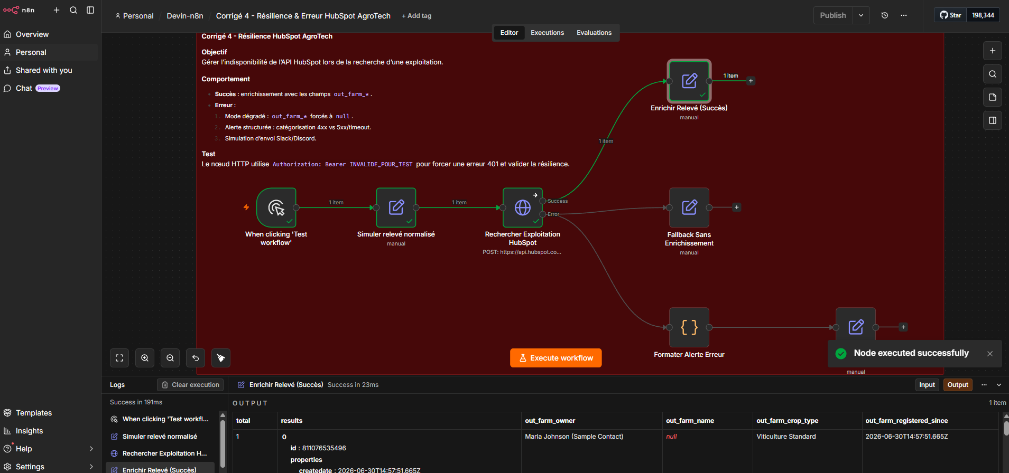Reset canvas zoom with undo arrow button

pos(196,358)
